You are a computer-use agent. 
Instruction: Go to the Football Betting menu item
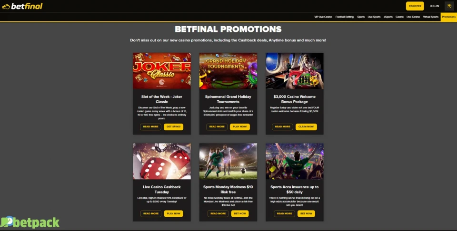(345, 17)
